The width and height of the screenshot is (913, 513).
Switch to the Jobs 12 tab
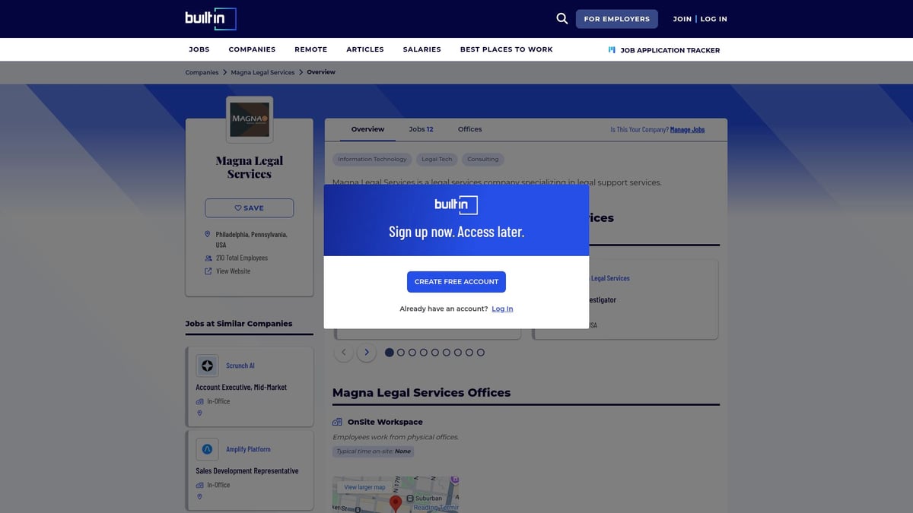420,129
